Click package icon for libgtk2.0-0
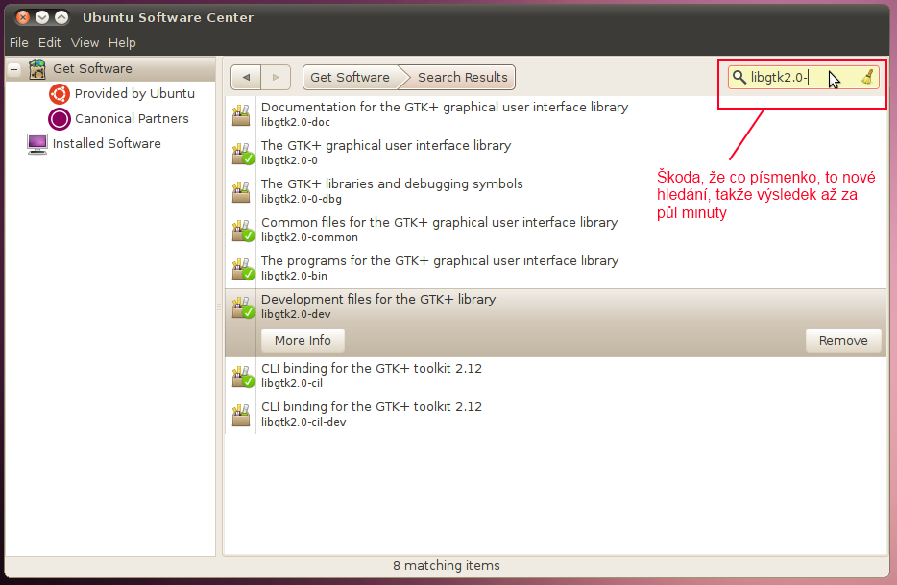 pyautogui.click(x=243, y=154)
